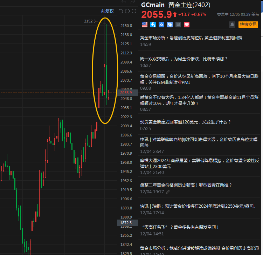
Task: Open news 天高任鸟飞 黄金多头尚有爆发空间
Action: tap(180, 227)
